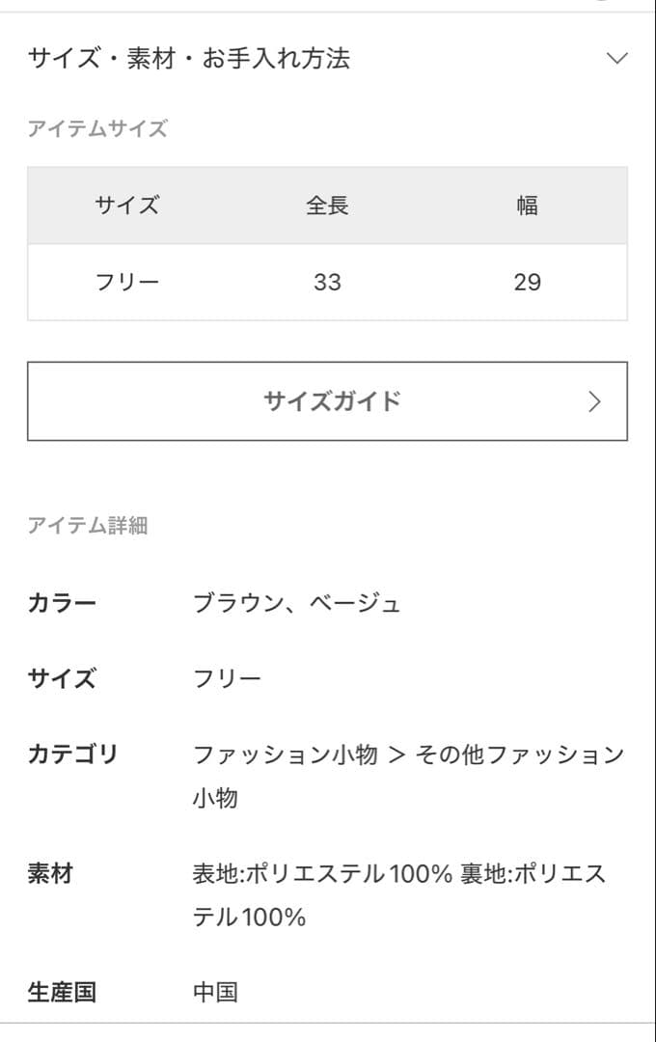Select the 幅 column header in the table

(x=529, y=205)
